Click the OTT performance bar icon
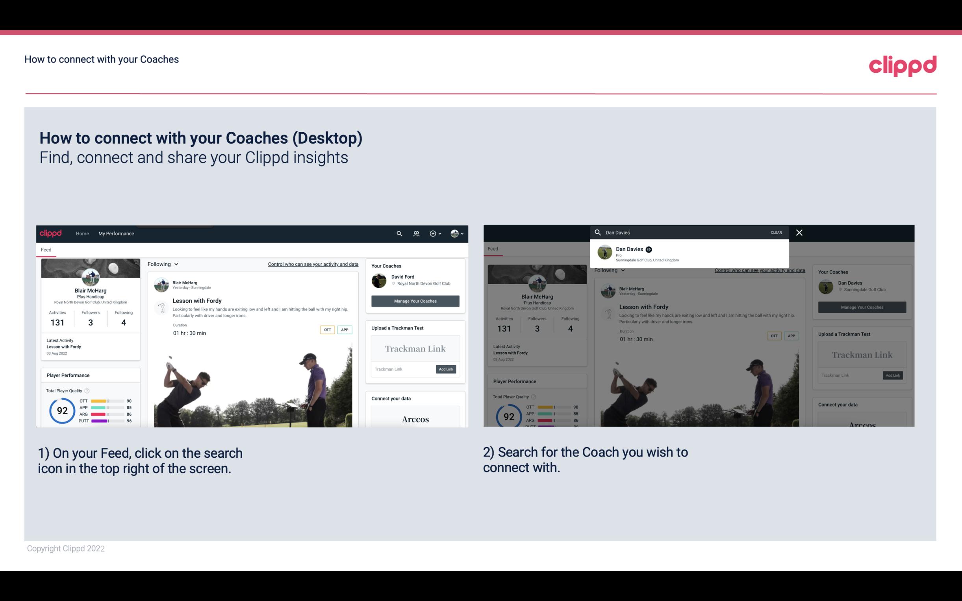Screen dimensions: 962x601 pyautogui.click(x=107, y=401)
